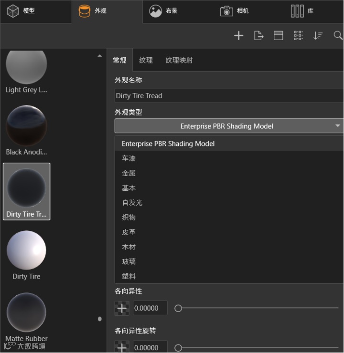Click the search magnifier icon
The height and width of the screenshot is (353, 344).
click(338, 36)
